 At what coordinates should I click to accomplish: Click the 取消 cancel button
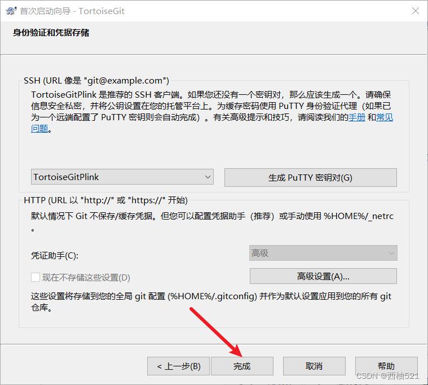tap(314, 366)
